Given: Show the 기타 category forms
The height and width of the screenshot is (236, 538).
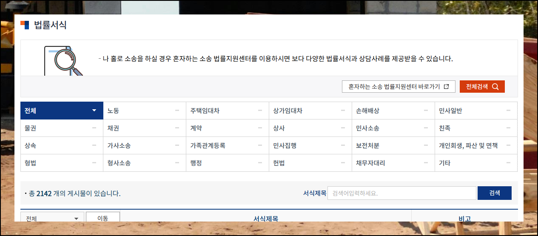Looking at the screenshot, I should click(476, 163).
